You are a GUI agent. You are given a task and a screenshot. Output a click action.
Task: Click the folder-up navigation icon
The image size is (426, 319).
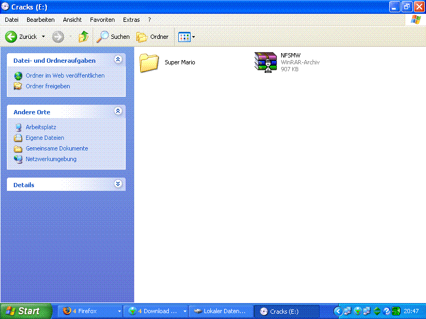point(83,37)
